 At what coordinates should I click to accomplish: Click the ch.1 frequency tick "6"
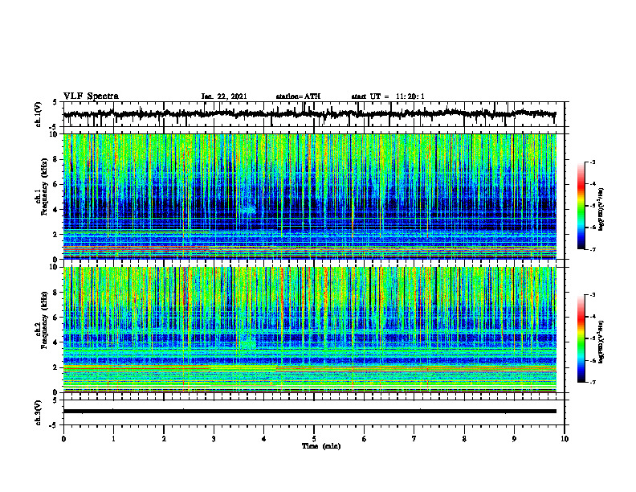tap(56, 184)
